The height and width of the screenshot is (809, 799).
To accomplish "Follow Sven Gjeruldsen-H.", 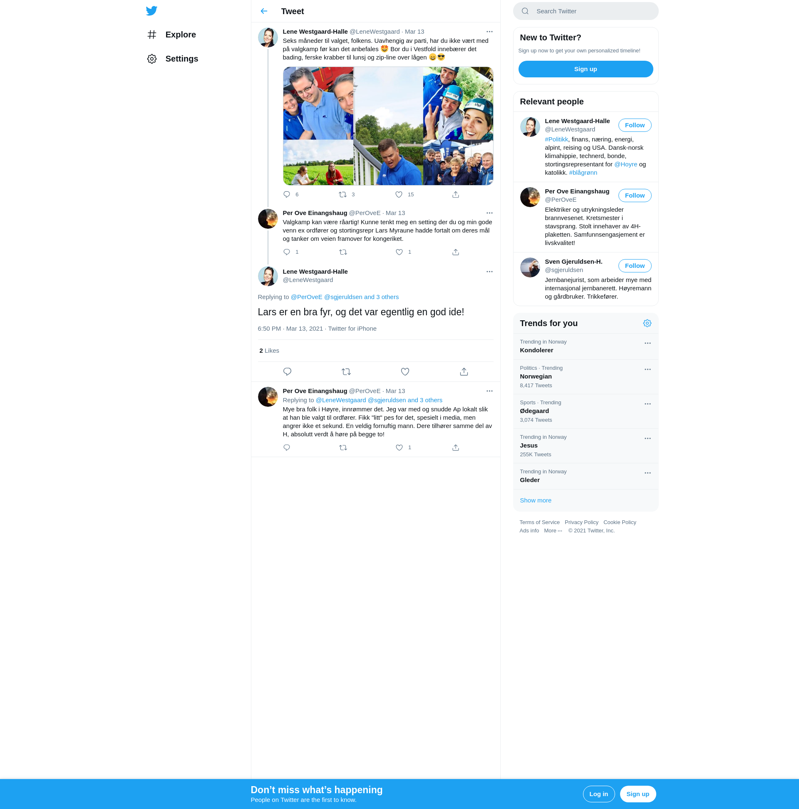I will pyautogui.click(x=634, y=266).
